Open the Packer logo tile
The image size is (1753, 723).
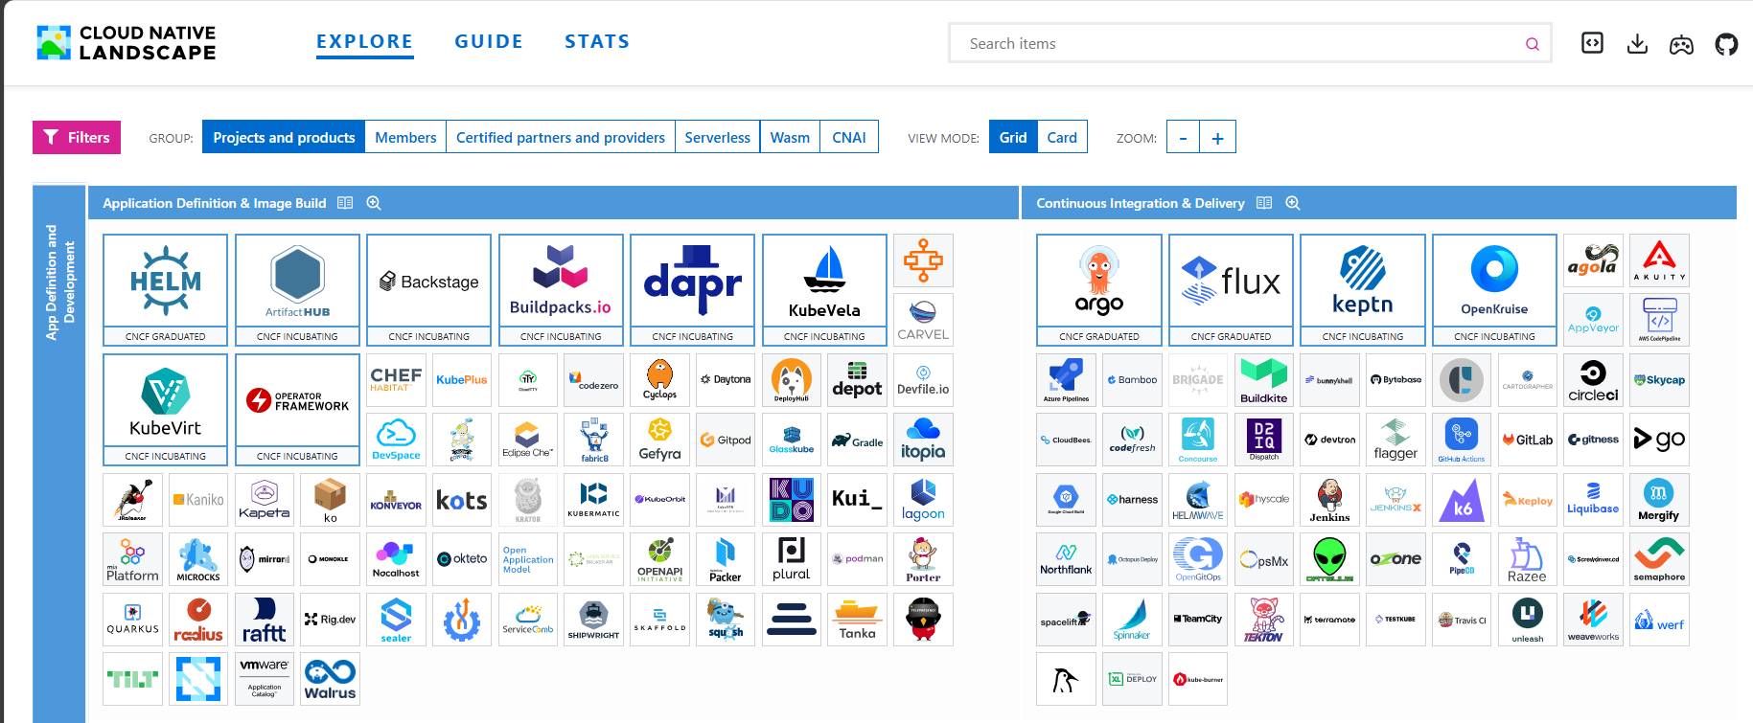pyautogui.click(x=726, y=559)
